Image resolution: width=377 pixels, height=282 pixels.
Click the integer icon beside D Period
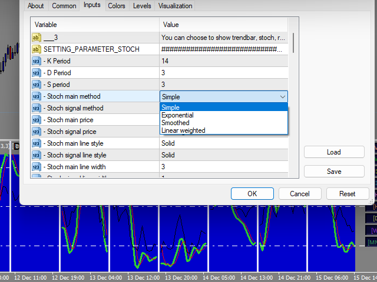click(x=37, y=73)
